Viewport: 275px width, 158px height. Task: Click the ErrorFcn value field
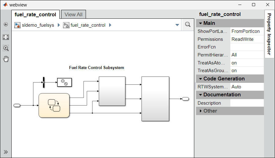click(247, 47)
